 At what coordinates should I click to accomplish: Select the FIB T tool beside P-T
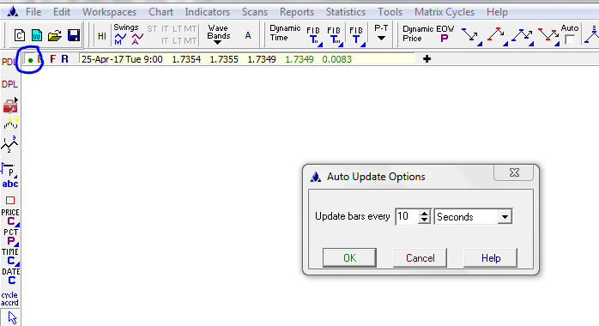(356, 36)
